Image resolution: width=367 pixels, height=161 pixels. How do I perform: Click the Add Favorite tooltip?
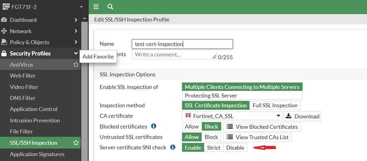(98, 57)
